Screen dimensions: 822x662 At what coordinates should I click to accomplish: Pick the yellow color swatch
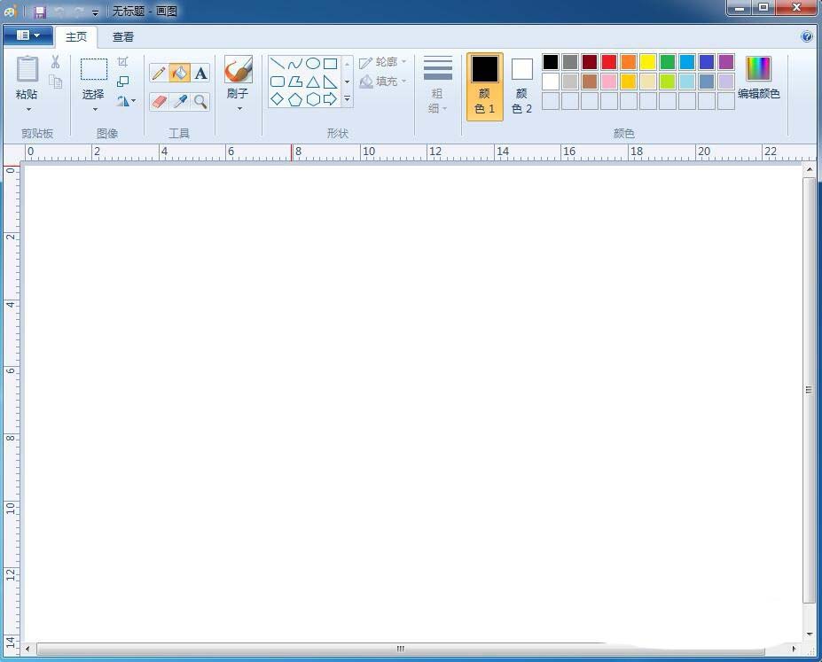click(648, 62)
